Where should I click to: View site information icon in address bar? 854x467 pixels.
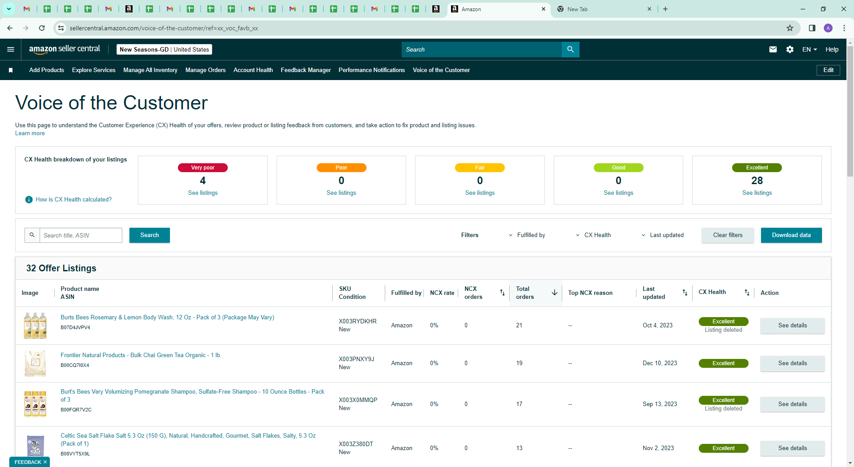pos(61,28)
